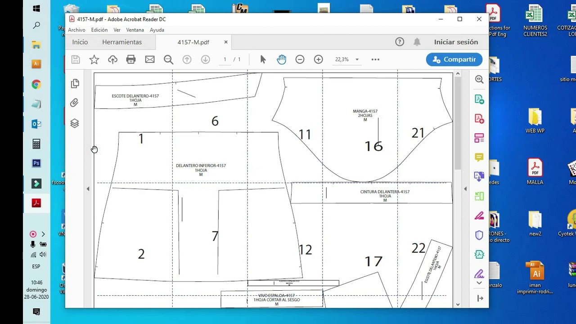Click the page number input field

(225, 59)
